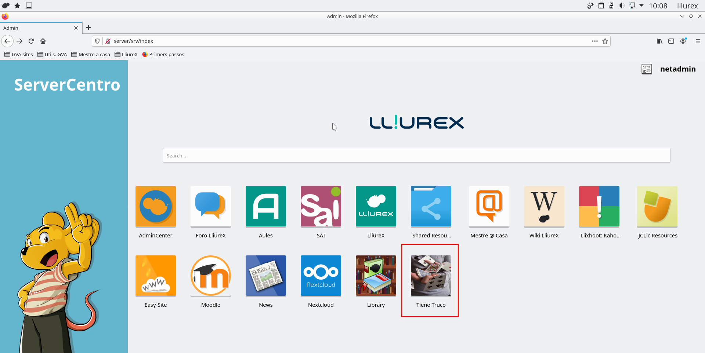Open the Firefox hamburger menu

[698, 41]
